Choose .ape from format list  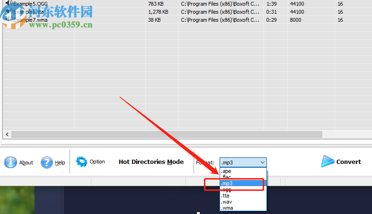click(243, 171)
